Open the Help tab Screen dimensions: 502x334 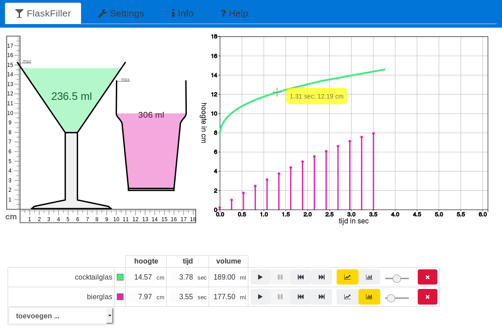coord(235,13)
